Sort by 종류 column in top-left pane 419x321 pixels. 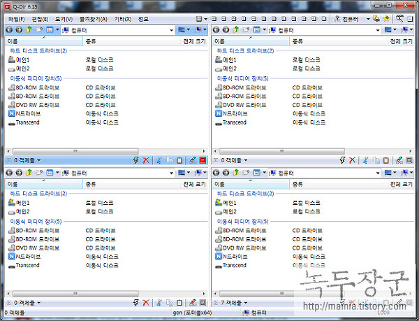pos(132,41)
